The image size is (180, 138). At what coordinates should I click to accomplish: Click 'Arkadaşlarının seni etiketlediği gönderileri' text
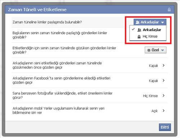tap(57, 65)
